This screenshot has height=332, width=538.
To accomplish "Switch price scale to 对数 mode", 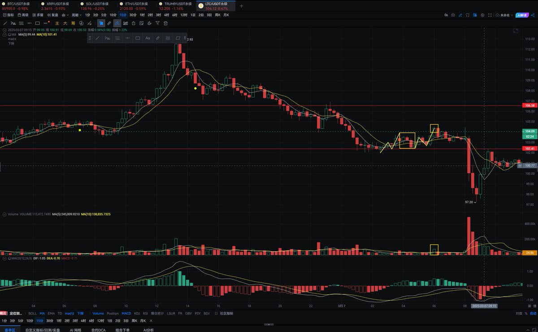I will (x=519, y=314).
